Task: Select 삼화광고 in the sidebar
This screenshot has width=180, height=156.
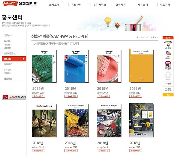Action: [x=8, y=64]
